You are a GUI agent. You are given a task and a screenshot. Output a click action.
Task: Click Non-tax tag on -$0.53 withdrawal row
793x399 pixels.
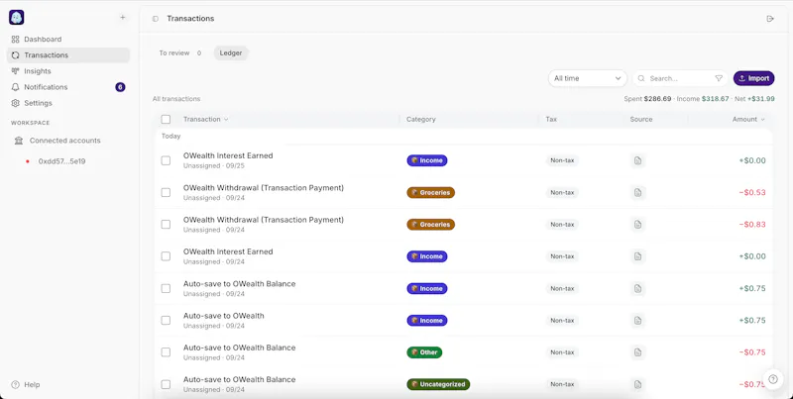(x=562, y=192)
